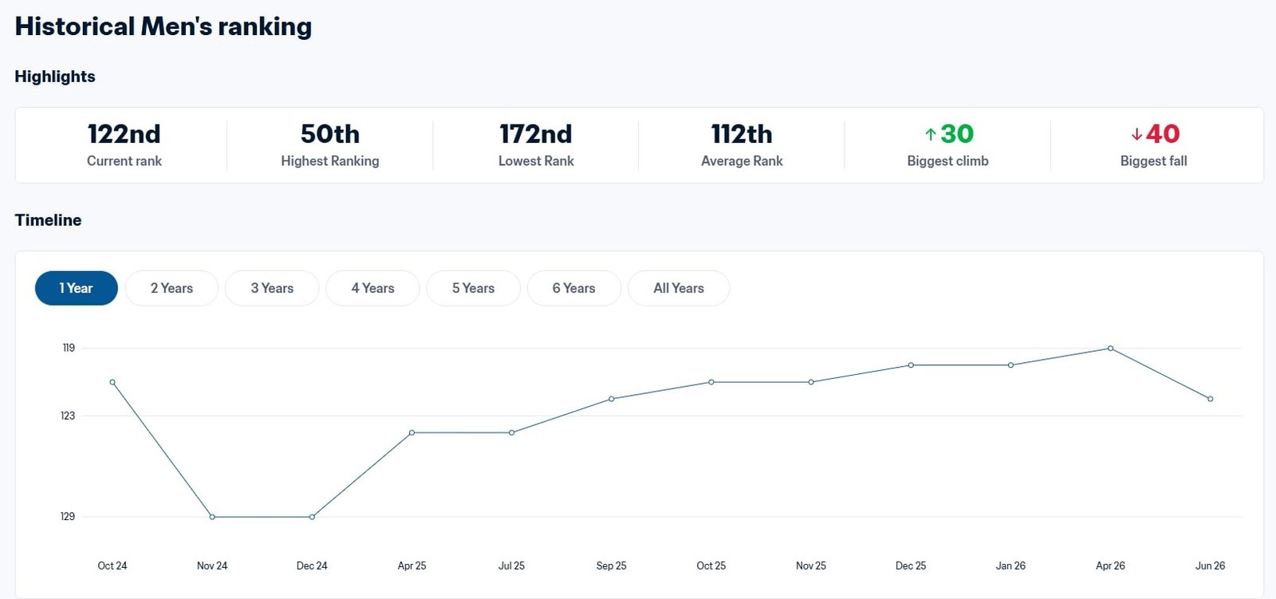1276x599 pixels.
Task: Click the Biggest climb value 30
Action: pos(957,133)
